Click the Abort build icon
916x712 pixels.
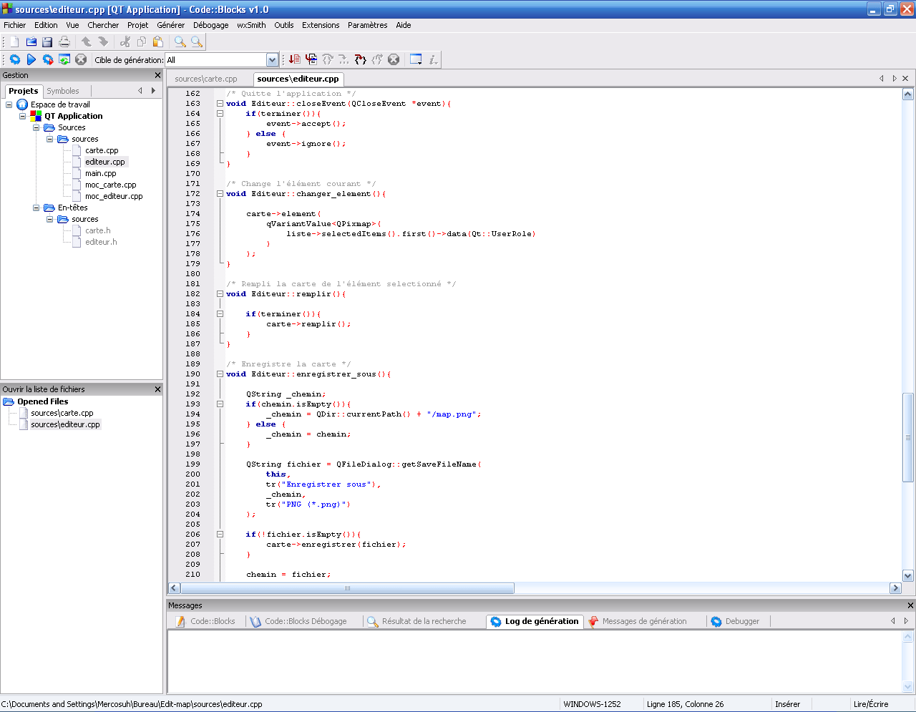point(79,59)
